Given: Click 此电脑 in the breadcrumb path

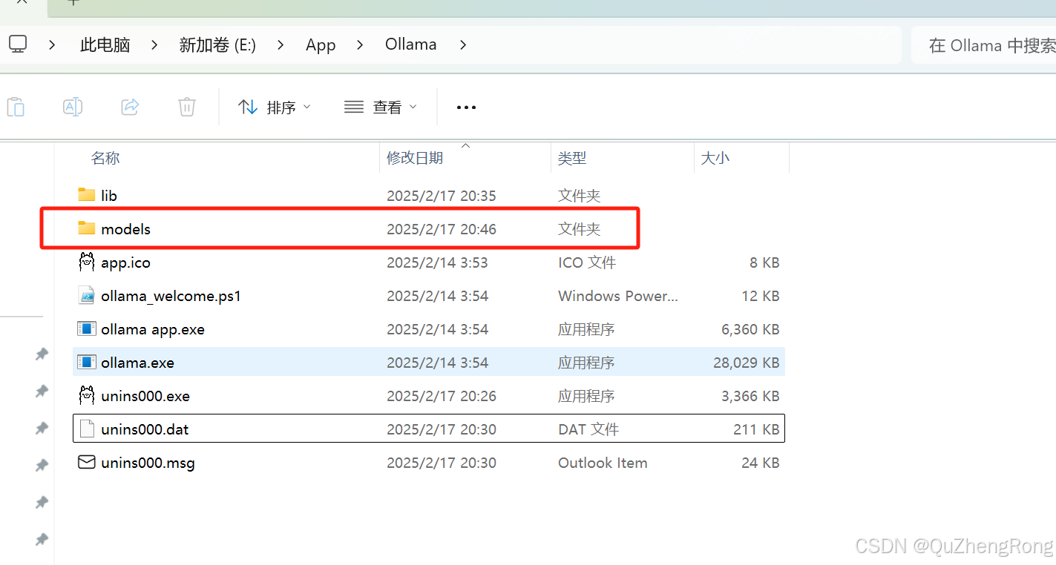Looking at the screenshot, I should (105, 44).
